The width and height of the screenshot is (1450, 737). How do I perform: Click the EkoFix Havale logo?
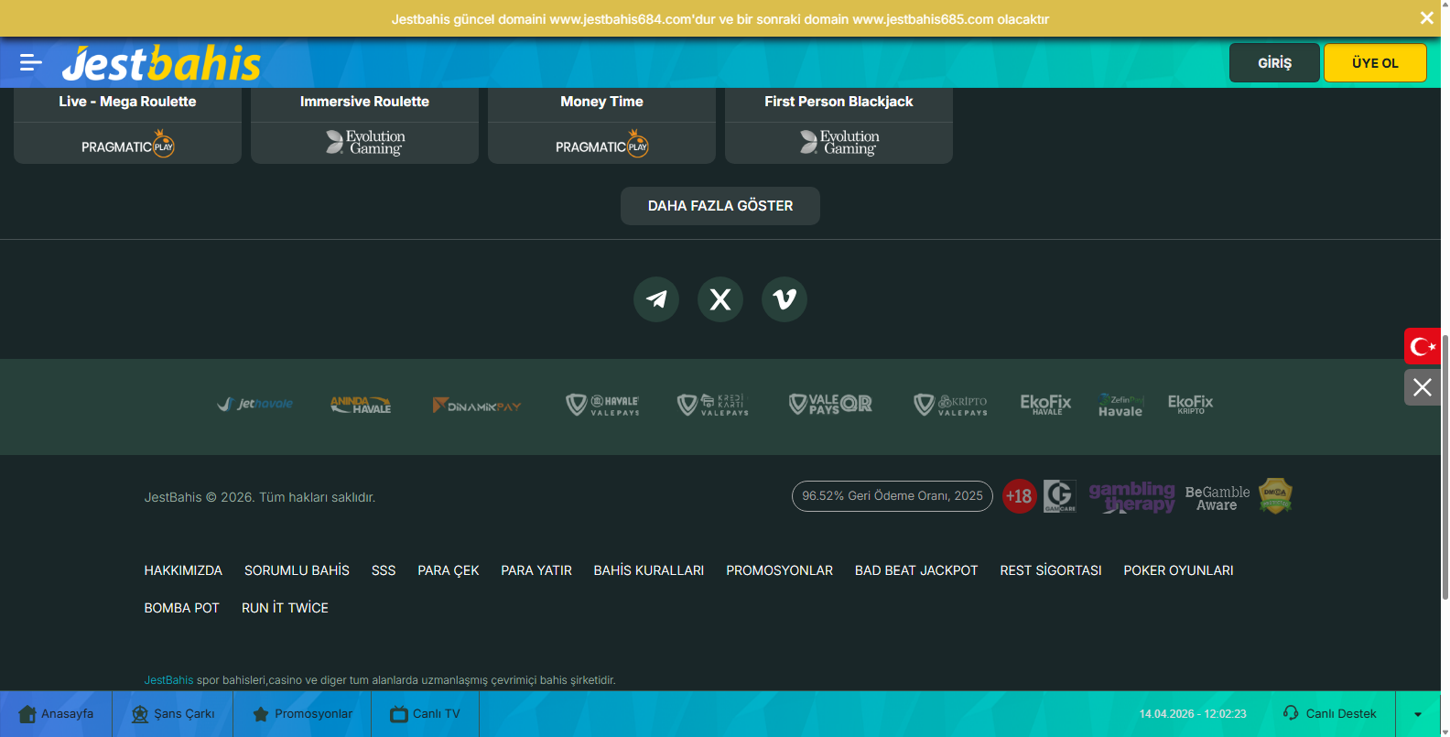[x=1045, y=405]
